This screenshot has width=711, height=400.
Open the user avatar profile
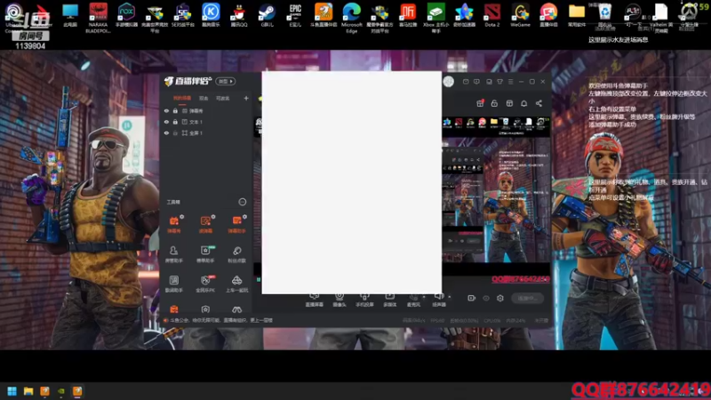click(449, 81)
